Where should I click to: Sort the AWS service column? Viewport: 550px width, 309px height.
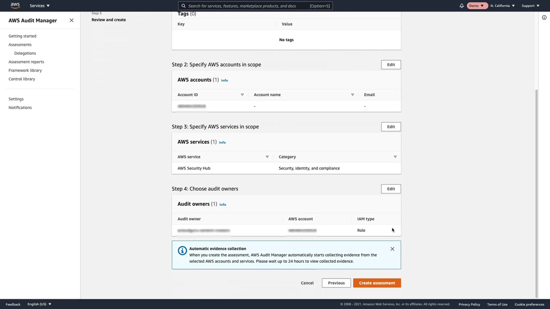(x=267, y=157)
